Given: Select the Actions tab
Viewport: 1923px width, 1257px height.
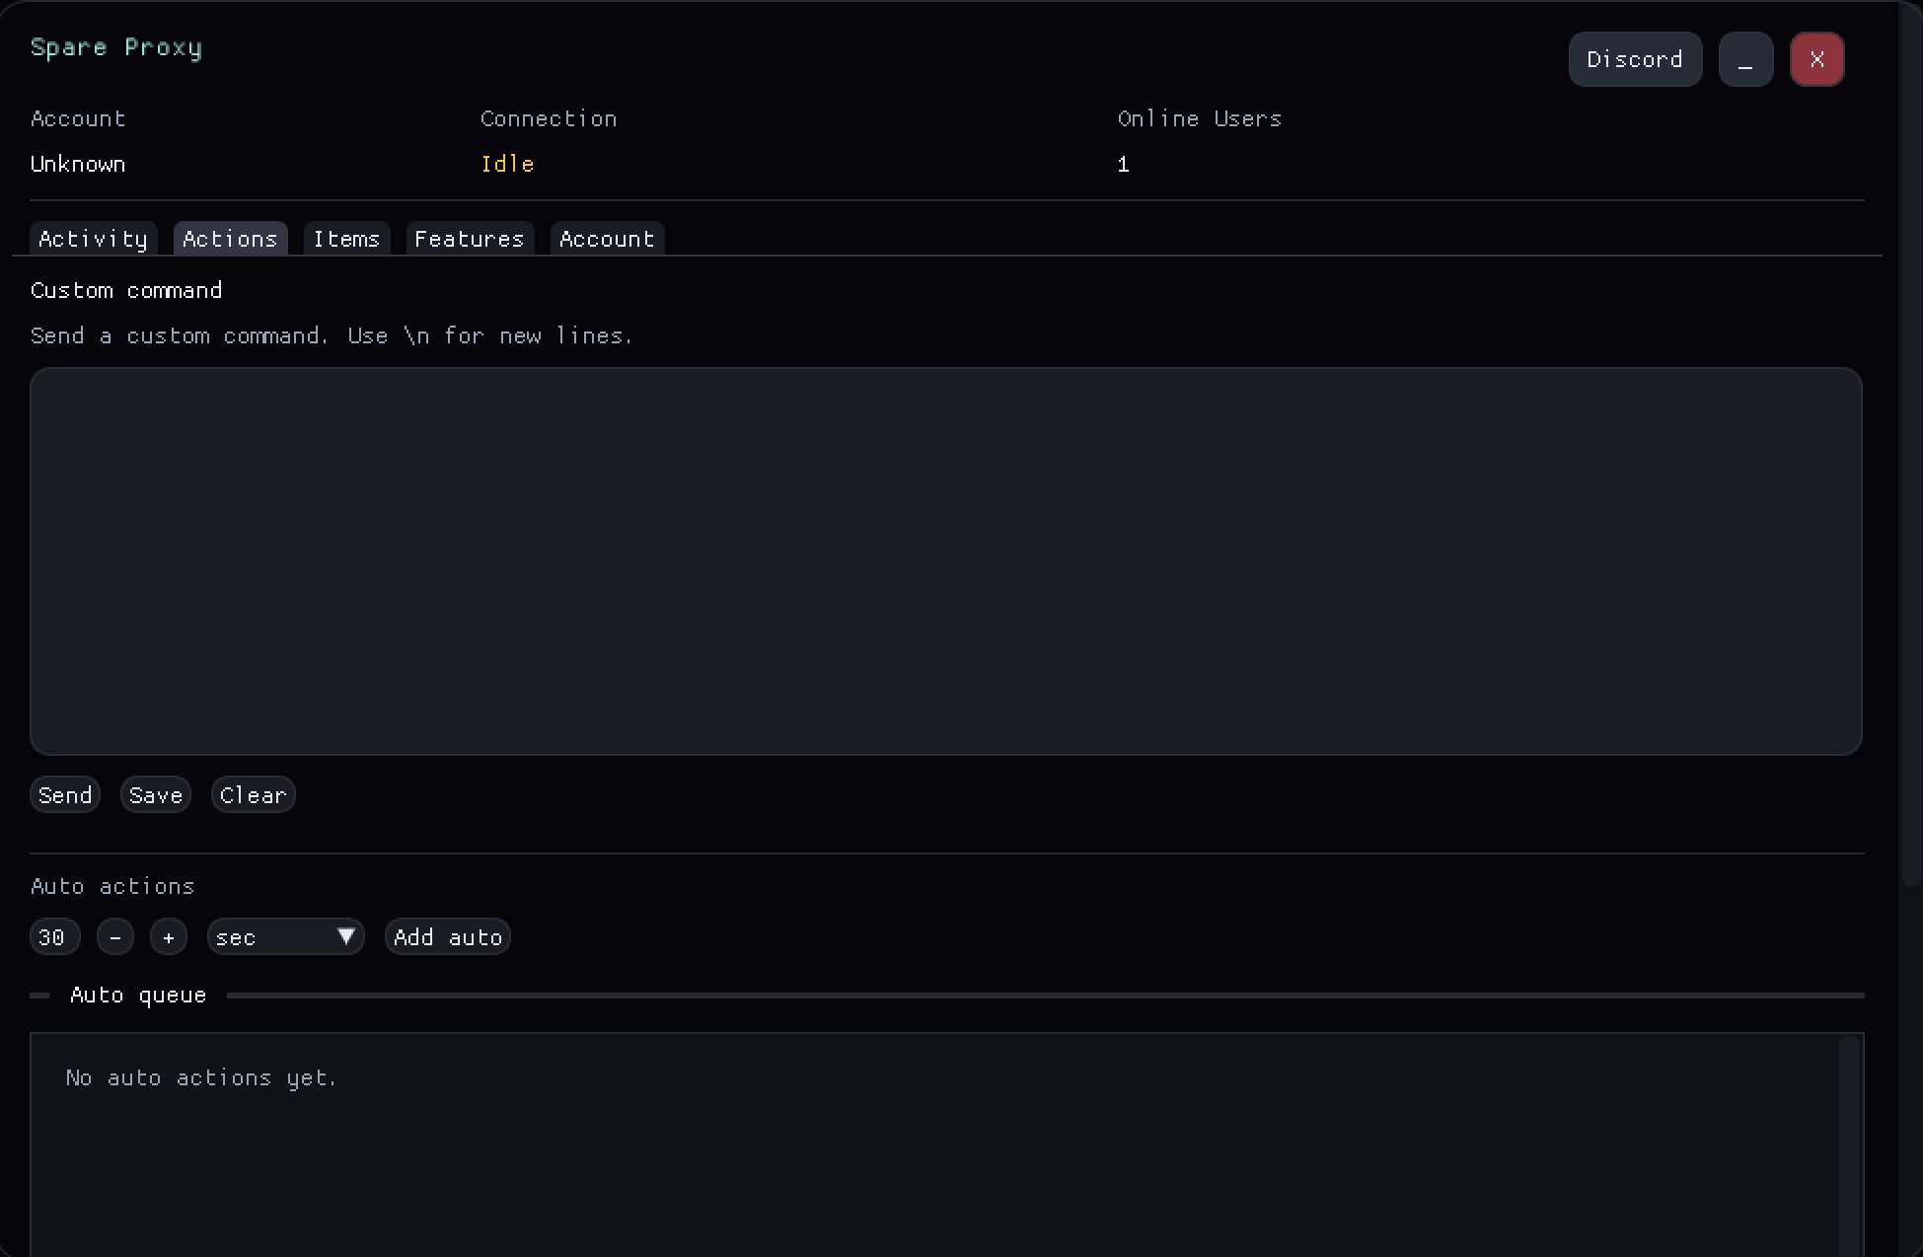Looking at the screenshot, I should tap(230, 239).
